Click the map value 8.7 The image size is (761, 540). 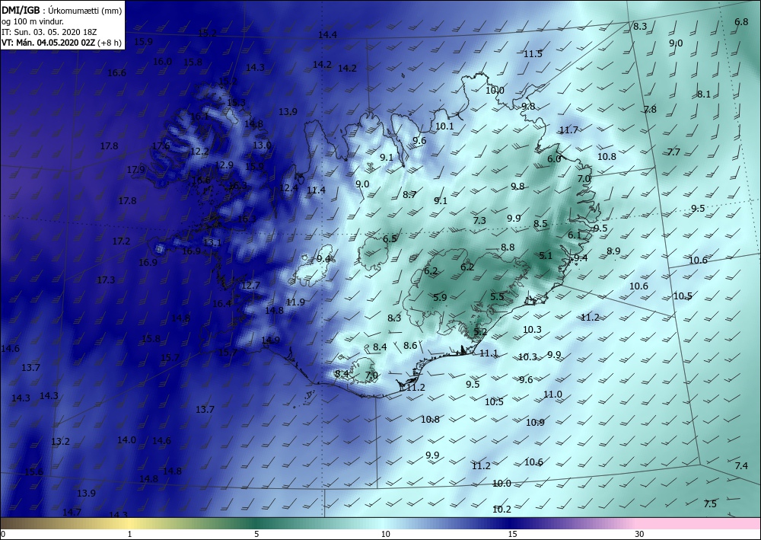(409, 195)
